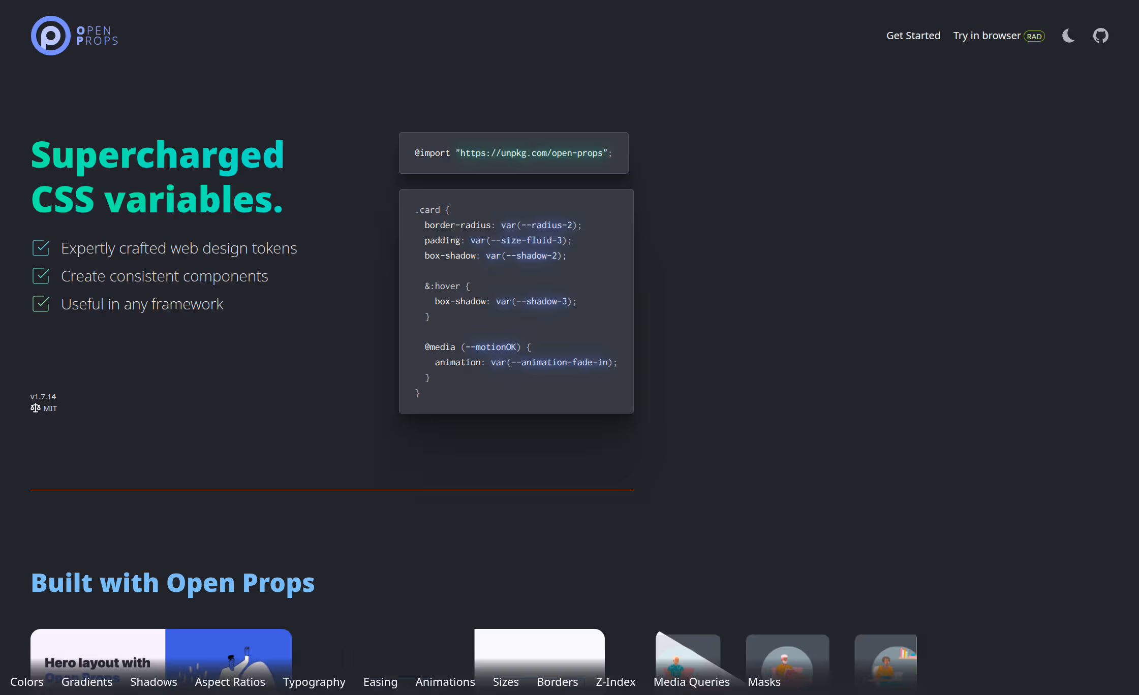The image size is (1139, 695).
Task: Click the @import unpkg code block
Action: tap(513, 153)
